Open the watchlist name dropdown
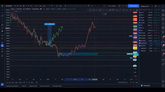Image resolution: width=165 pixels, height=92 pixels. [145, 6]
